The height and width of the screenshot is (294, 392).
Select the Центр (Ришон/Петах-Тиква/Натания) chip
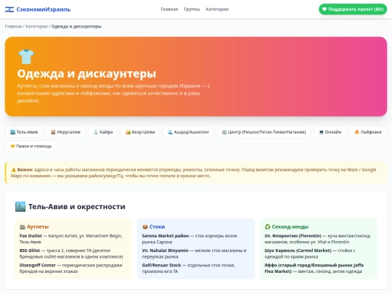(x=264, y=131)
